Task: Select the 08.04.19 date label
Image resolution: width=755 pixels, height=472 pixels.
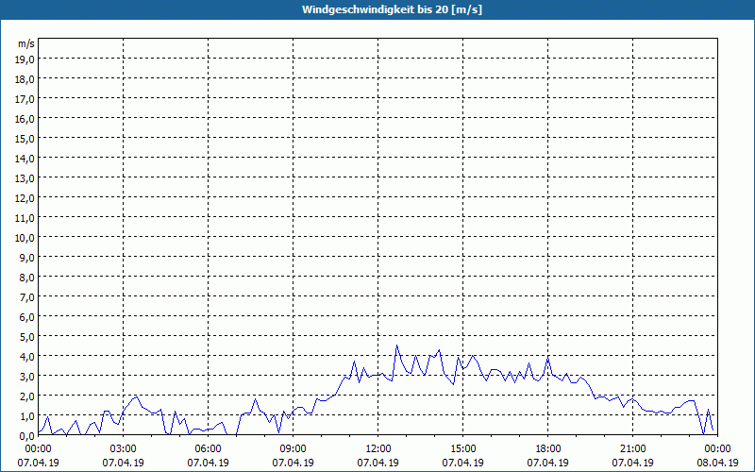Action: [717, 463]
